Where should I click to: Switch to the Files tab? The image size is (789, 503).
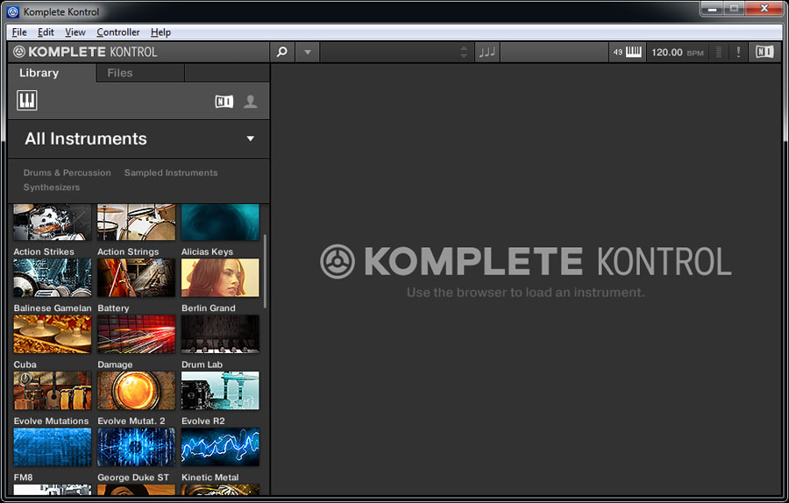pyautogui.click(x=120, y=73)
